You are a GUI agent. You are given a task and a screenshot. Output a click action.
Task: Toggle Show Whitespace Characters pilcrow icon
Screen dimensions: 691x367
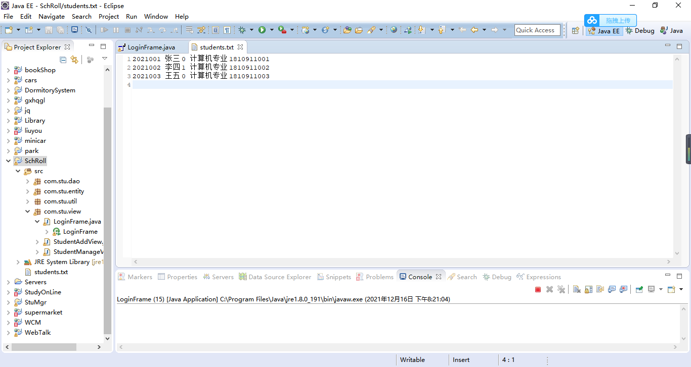tap(227, 30)
